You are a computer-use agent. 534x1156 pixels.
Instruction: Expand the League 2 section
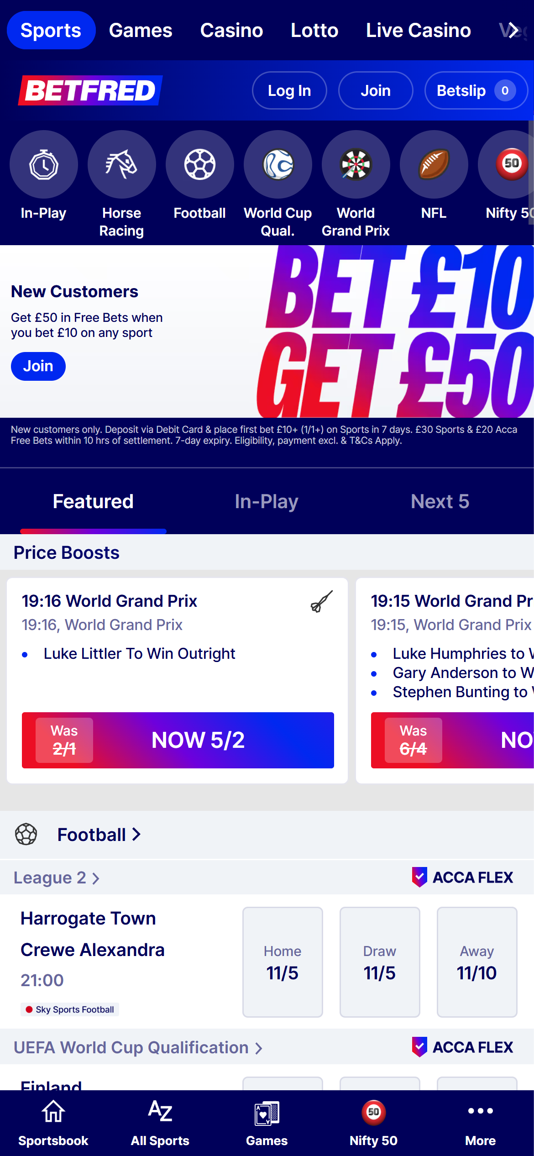[57, 877]
